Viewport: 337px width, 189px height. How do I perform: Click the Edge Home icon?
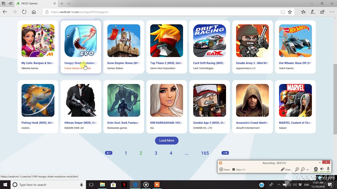point(34,12)
